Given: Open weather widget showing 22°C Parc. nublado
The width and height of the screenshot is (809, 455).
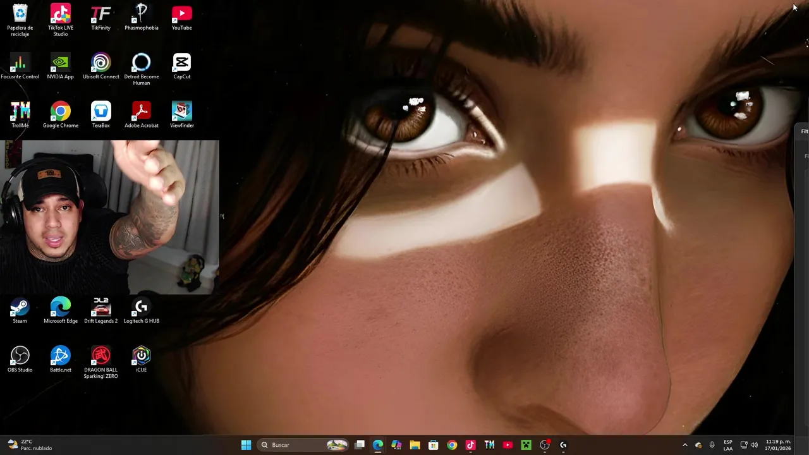Looking at the screenshot, I should pyautogui.click(x=30, y=445).
